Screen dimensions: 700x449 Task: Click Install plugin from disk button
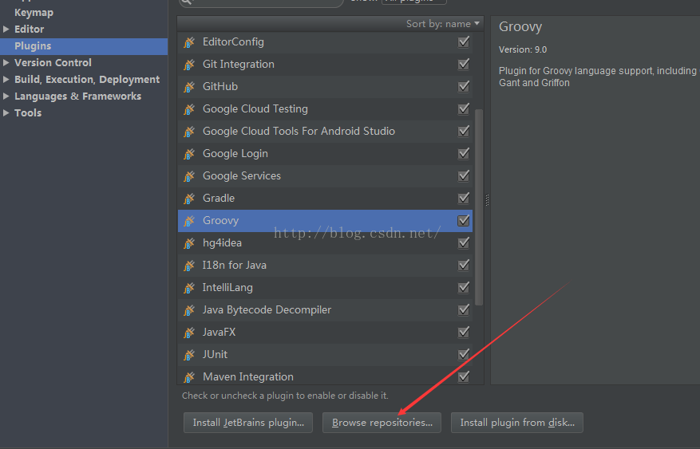[517, 423]
